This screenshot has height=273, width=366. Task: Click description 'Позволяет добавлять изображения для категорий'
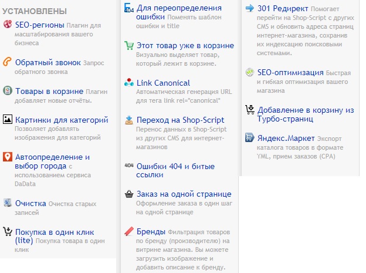tap(57, 133)
